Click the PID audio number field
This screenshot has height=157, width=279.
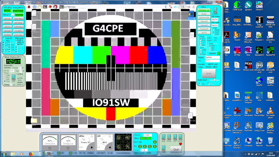215,25
